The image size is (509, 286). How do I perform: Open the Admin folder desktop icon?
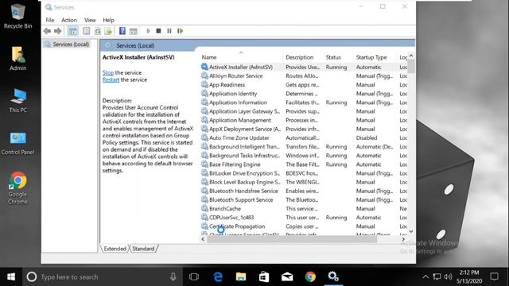pyautogui.click(x=17, y=58)
